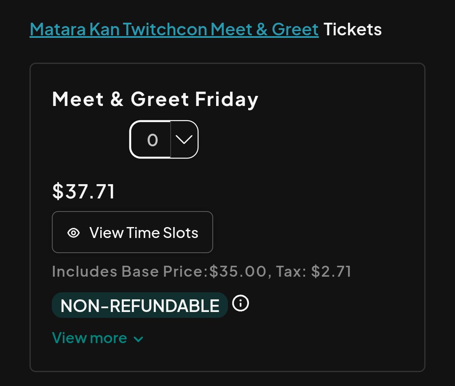Click the NON-REFUNDABLE badge
Image resolution: width=455 pixels, height=386 pixels.
tap(139, 306)
